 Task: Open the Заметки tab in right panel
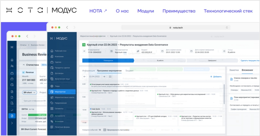pos(234,70)
